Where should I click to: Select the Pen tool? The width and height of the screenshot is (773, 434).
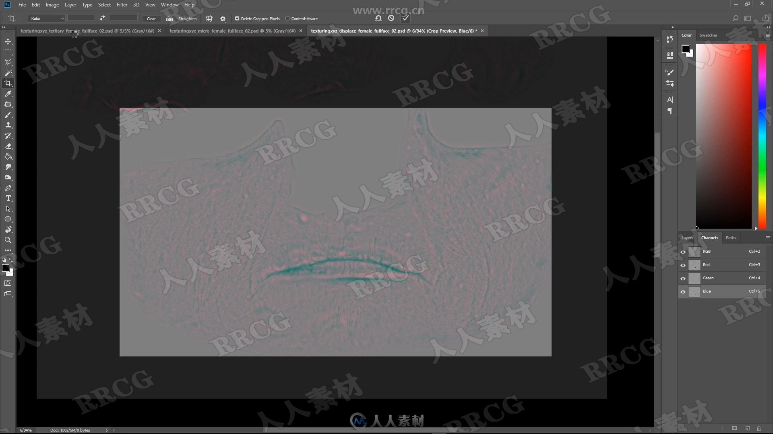tap(7, 188)
